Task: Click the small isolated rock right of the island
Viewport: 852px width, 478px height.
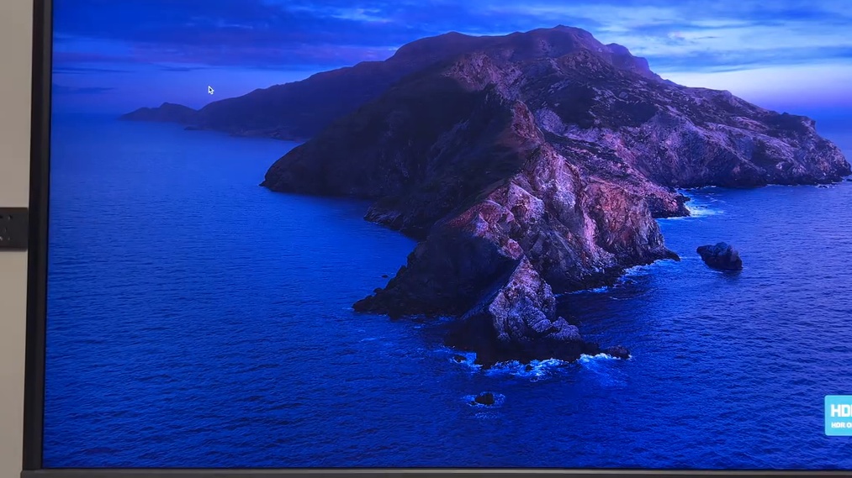Action: [719, 256]
